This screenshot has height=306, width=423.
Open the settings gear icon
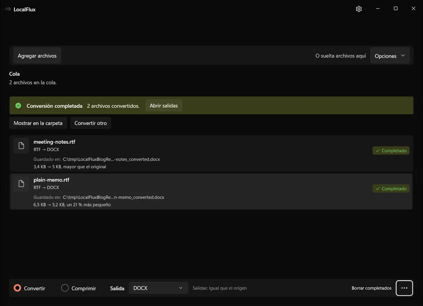tap(359, 9)
